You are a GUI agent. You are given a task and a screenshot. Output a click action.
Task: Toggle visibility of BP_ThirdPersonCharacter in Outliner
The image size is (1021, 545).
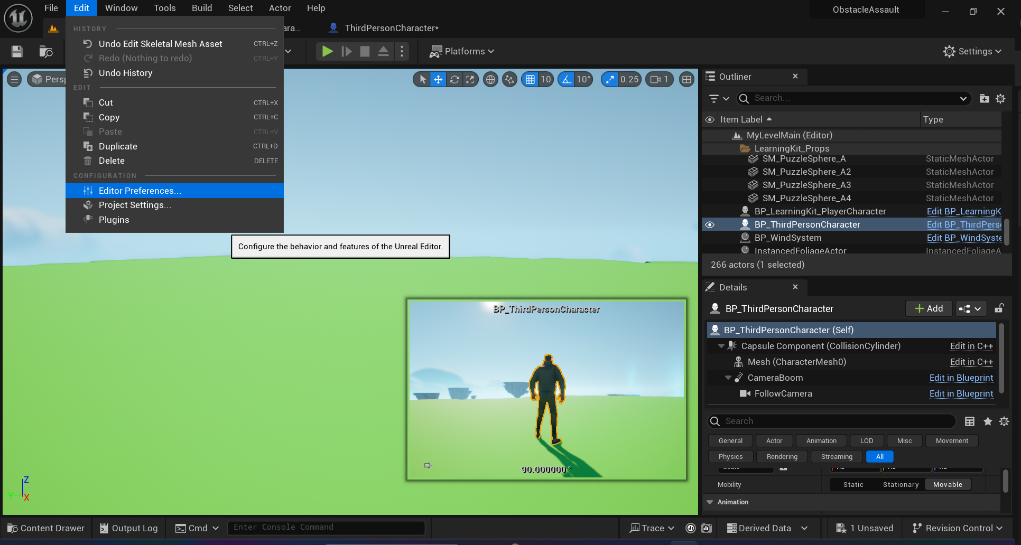tap(710, 224)
